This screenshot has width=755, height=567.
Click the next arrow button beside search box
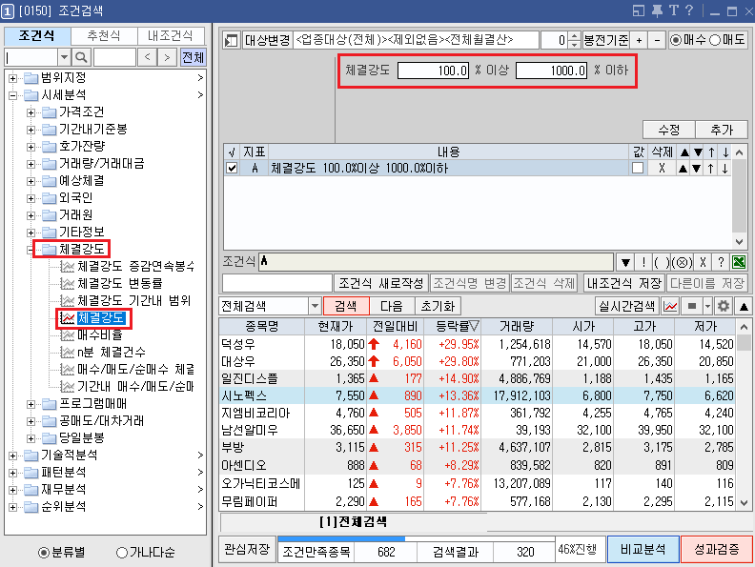pos(167,58)
